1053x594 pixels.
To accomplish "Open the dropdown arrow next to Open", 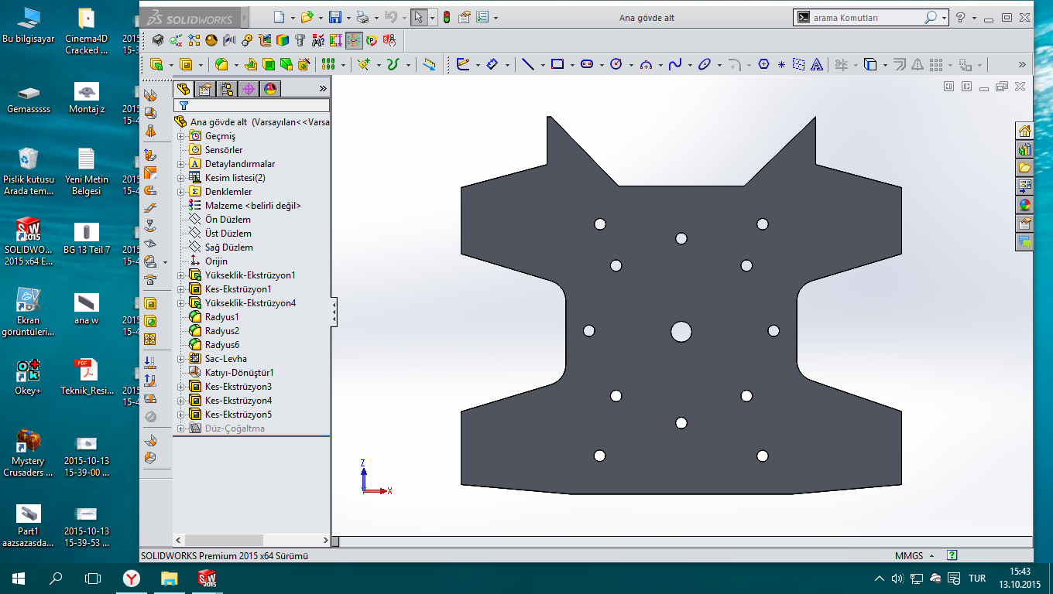I will tap(319, 18).
